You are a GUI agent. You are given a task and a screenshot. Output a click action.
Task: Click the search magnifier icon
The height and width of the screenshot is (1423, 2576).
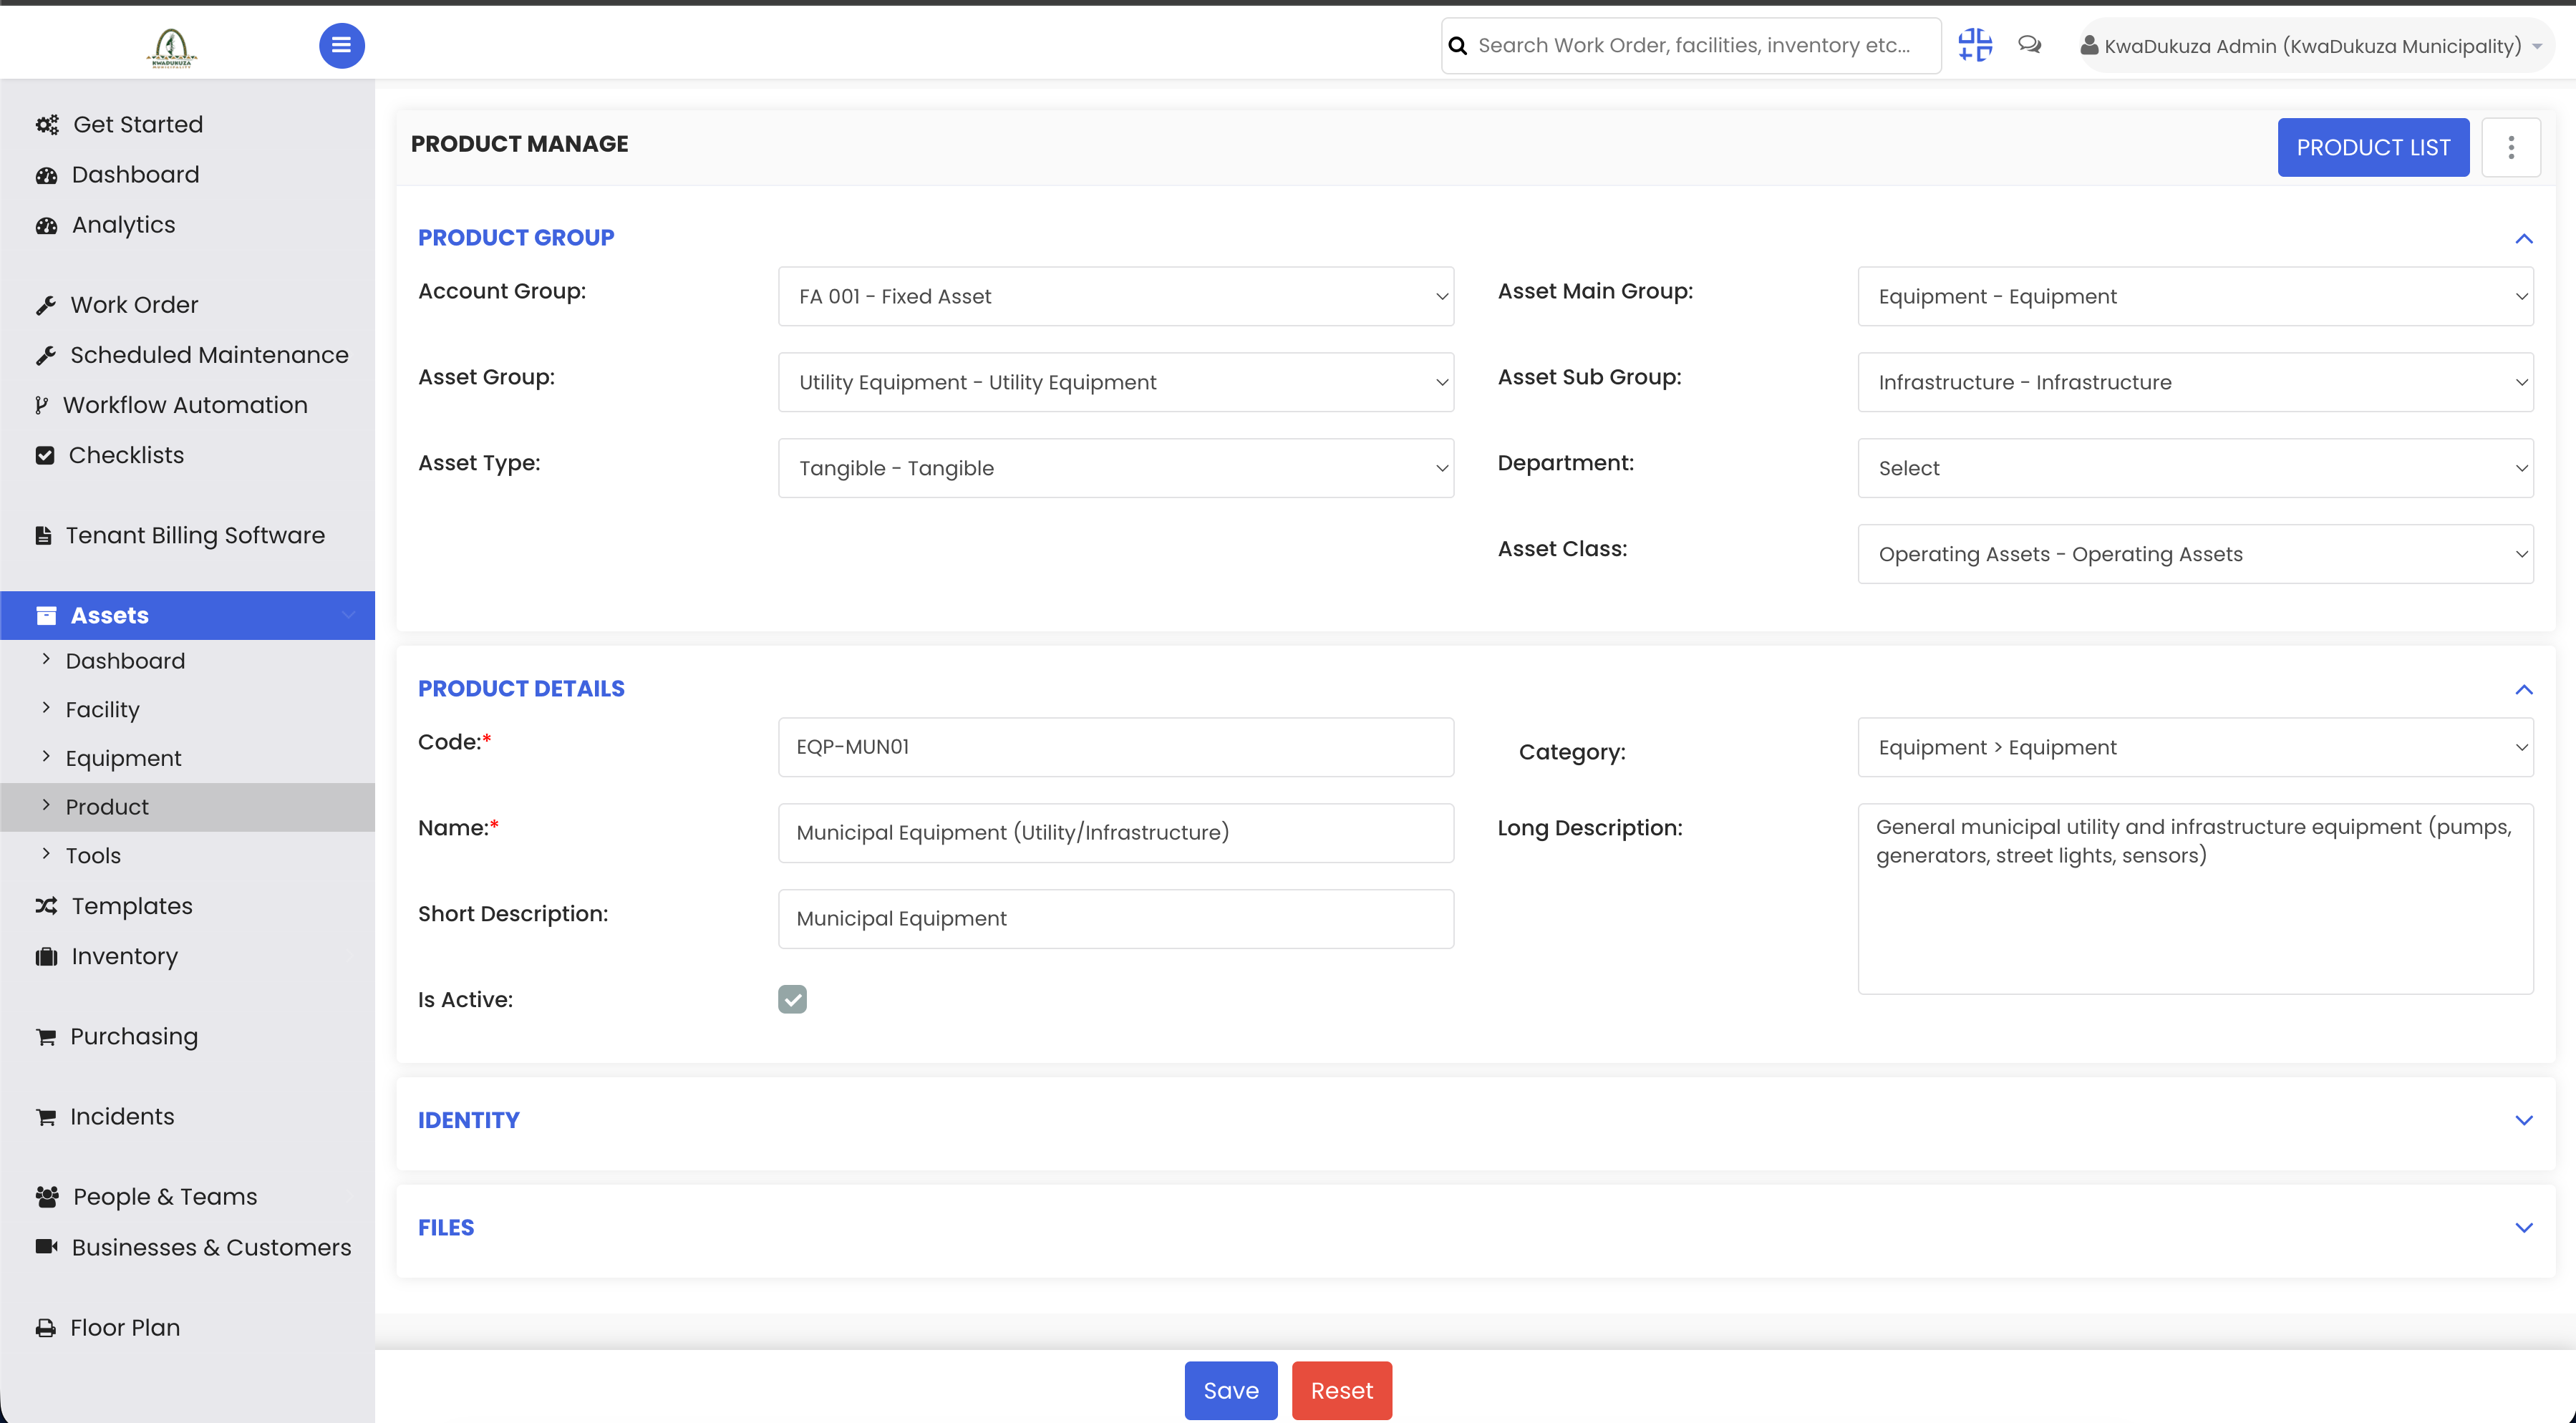(1458, 46)
